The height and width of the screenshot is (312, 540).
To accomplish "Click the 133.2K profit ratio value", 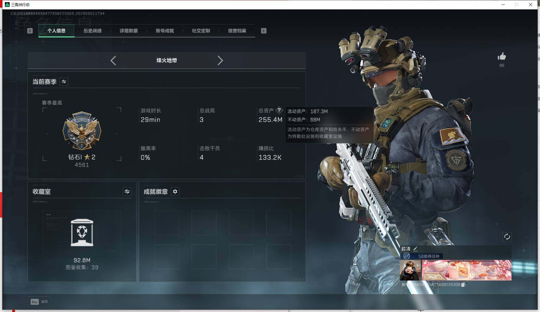I will 270,158.
